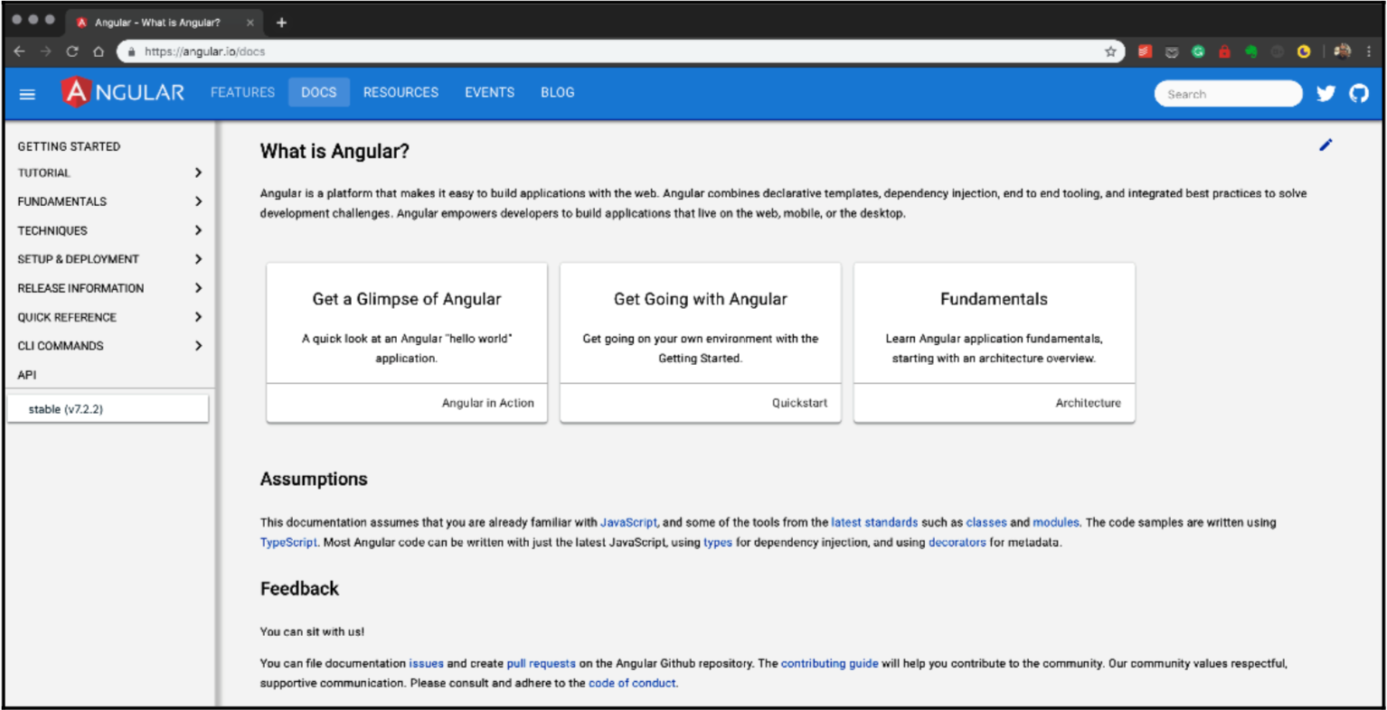
Task: Click the modules link
Action: 1056,522
